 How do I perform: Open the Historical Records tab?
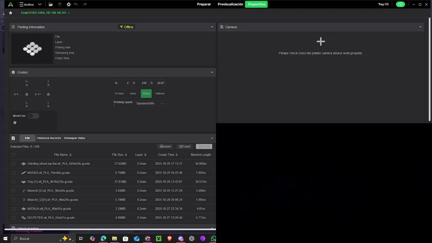pos(49,138)
